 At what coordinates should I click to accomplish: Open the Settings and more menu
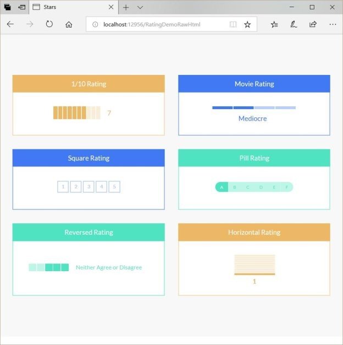(333, 24)
